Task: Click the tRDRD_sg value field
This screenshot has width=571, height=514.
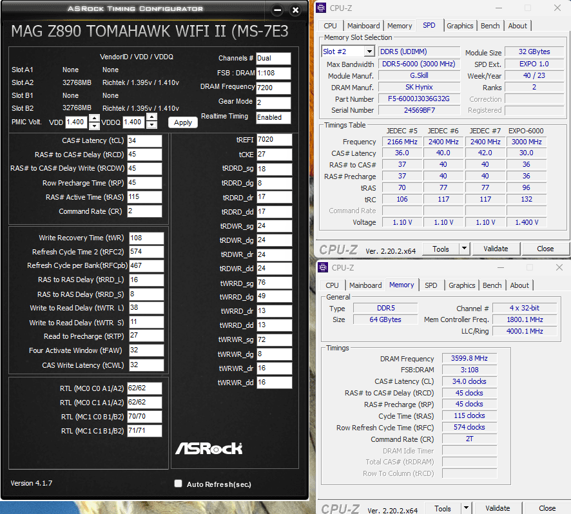Action: 274,169
